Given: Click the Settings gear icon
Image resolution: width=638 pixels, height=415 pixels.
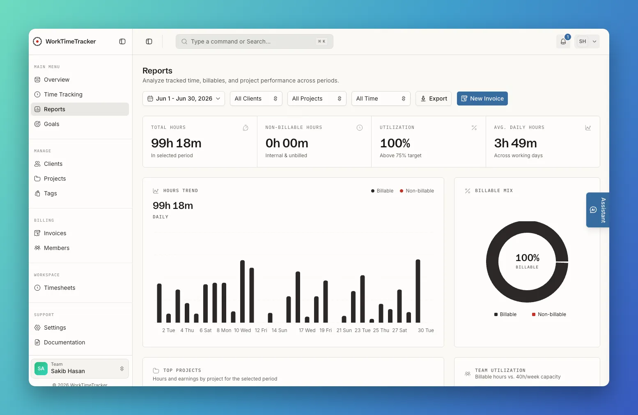Looking at the screenshot, I should [37, 328].
